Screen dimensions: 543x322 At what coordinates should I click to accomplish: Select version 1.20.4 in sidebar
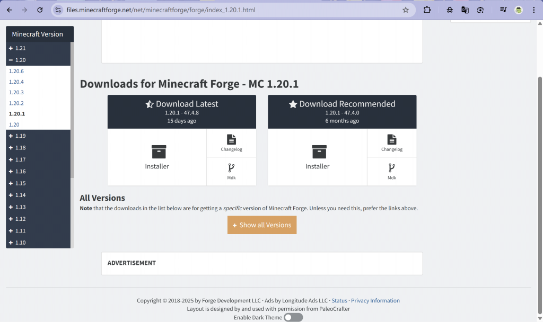coord(16,82)
